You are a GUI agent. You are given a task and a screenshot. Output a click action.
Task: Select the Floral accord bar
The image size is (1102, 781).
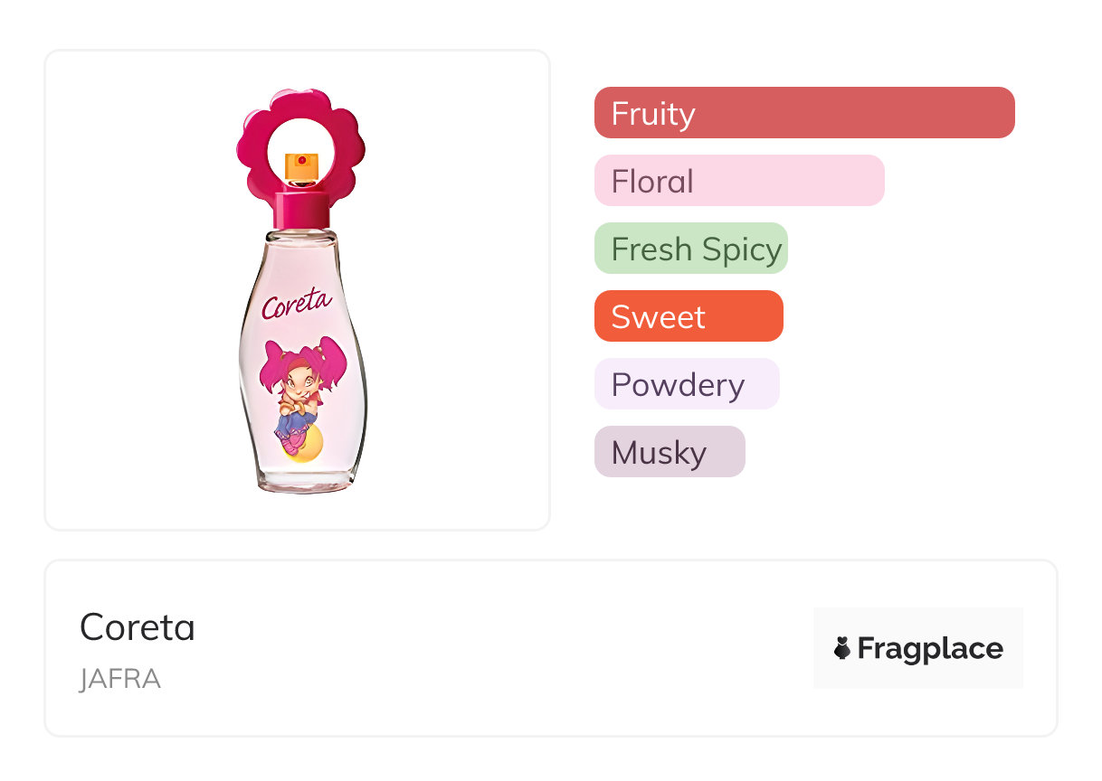738,181
